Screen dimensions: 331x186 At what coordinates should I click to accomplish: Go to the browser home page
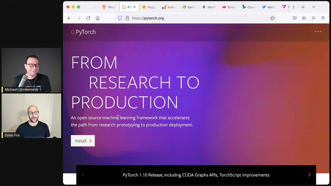pos(97,18)
